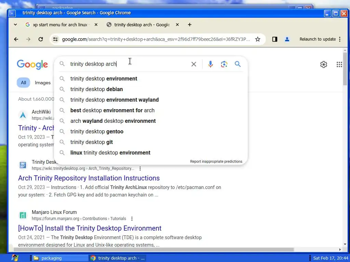Open Chrome side panel
The width and height of the screenshot is (350, 262).
click(274, 40)
